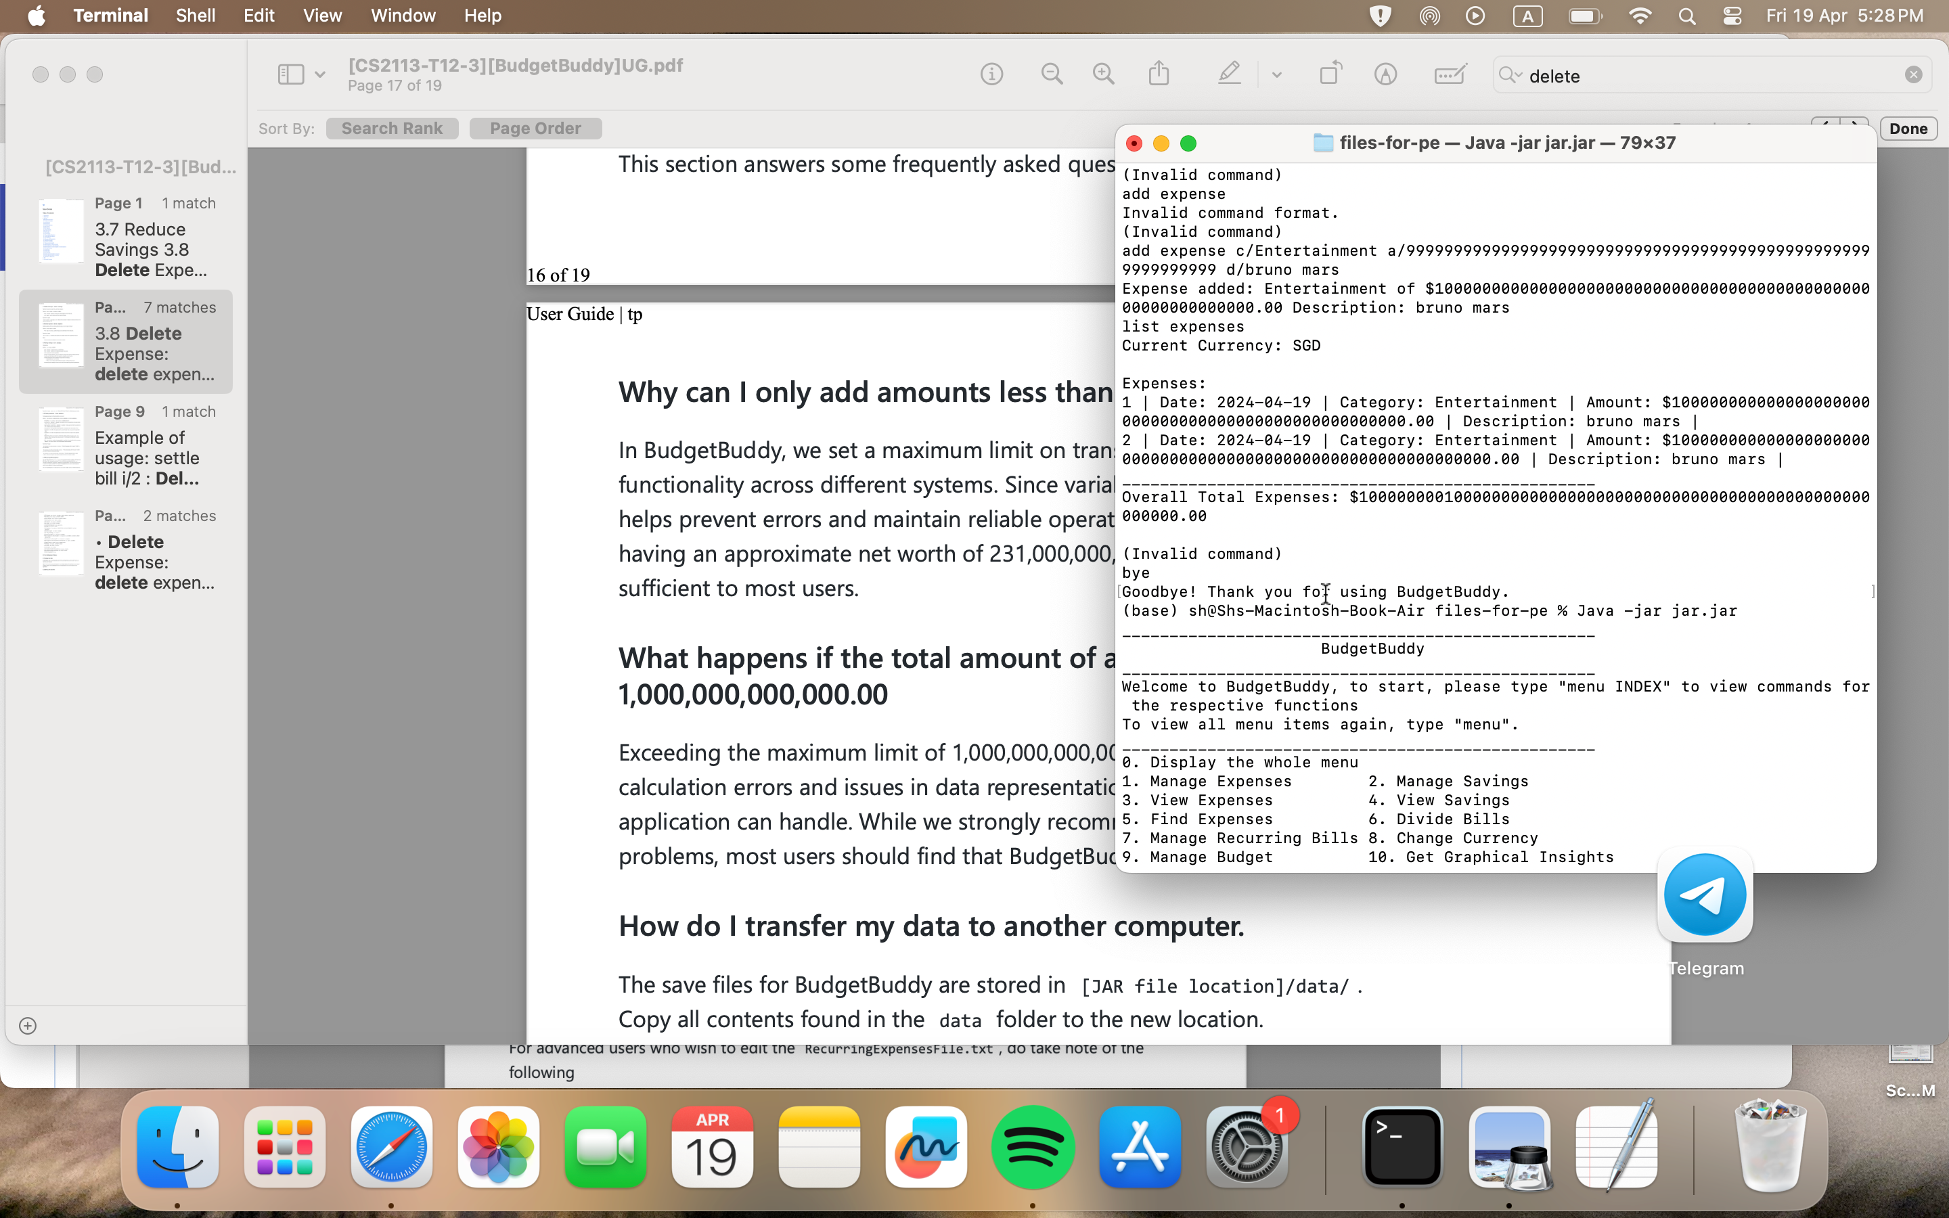
Task: Click add new page button at bottom left
Action: click(28, 1024)
